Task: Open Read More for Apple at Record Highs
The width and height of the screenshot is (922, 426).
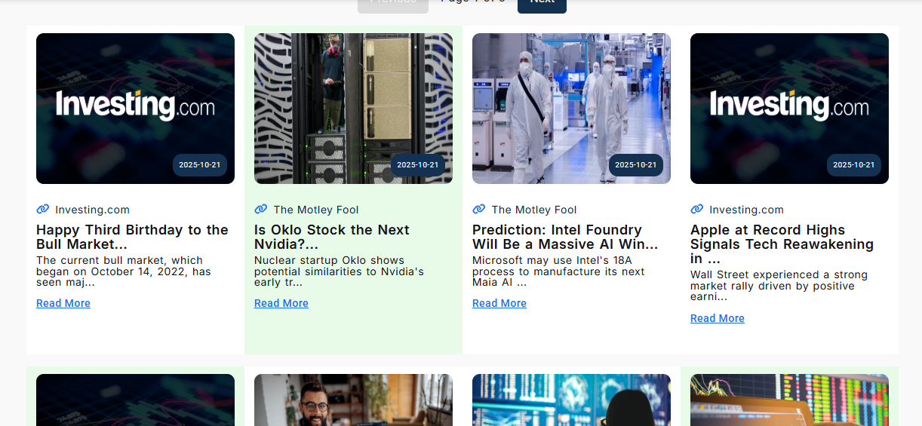Action: coord(718,318)
